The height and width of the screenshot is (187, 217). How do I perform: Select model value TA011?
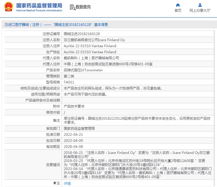pos(69,82)
